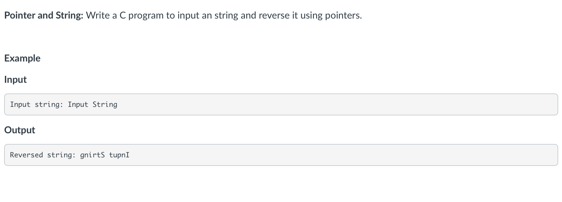Click the bold "Pointer and String:" label
Image resolution: width=562 pixels, height=202 pixels.
click(x=44, y=15)
